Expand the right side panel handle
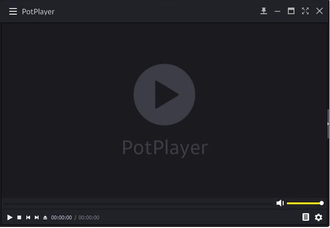 pos(328,124)
